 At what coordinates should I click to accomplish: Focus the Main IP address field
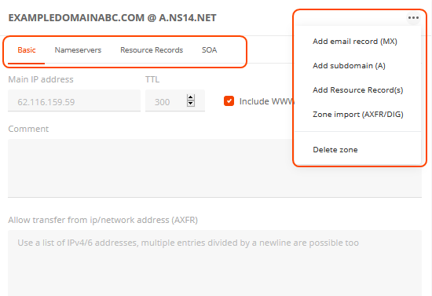(74, 100)
